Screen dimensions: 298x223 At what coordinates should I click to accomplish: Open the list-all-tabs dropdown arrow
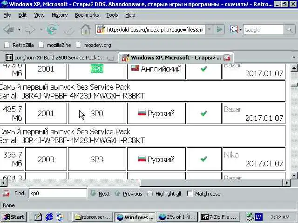point(294,57)
